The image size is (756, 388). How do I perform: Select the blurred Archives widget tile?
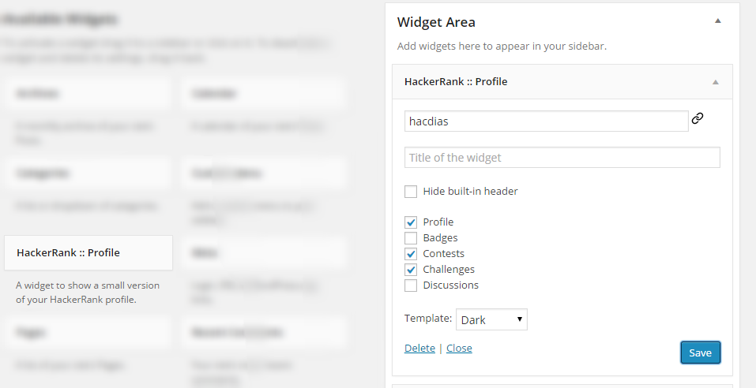tap(87, 94)
